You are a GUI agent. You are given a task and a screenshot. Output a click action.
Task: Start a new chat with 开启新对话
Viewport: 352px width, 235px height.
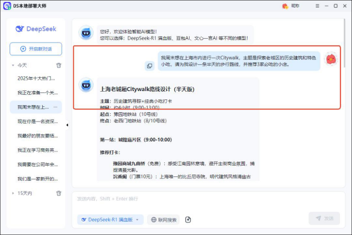point(36,49)
